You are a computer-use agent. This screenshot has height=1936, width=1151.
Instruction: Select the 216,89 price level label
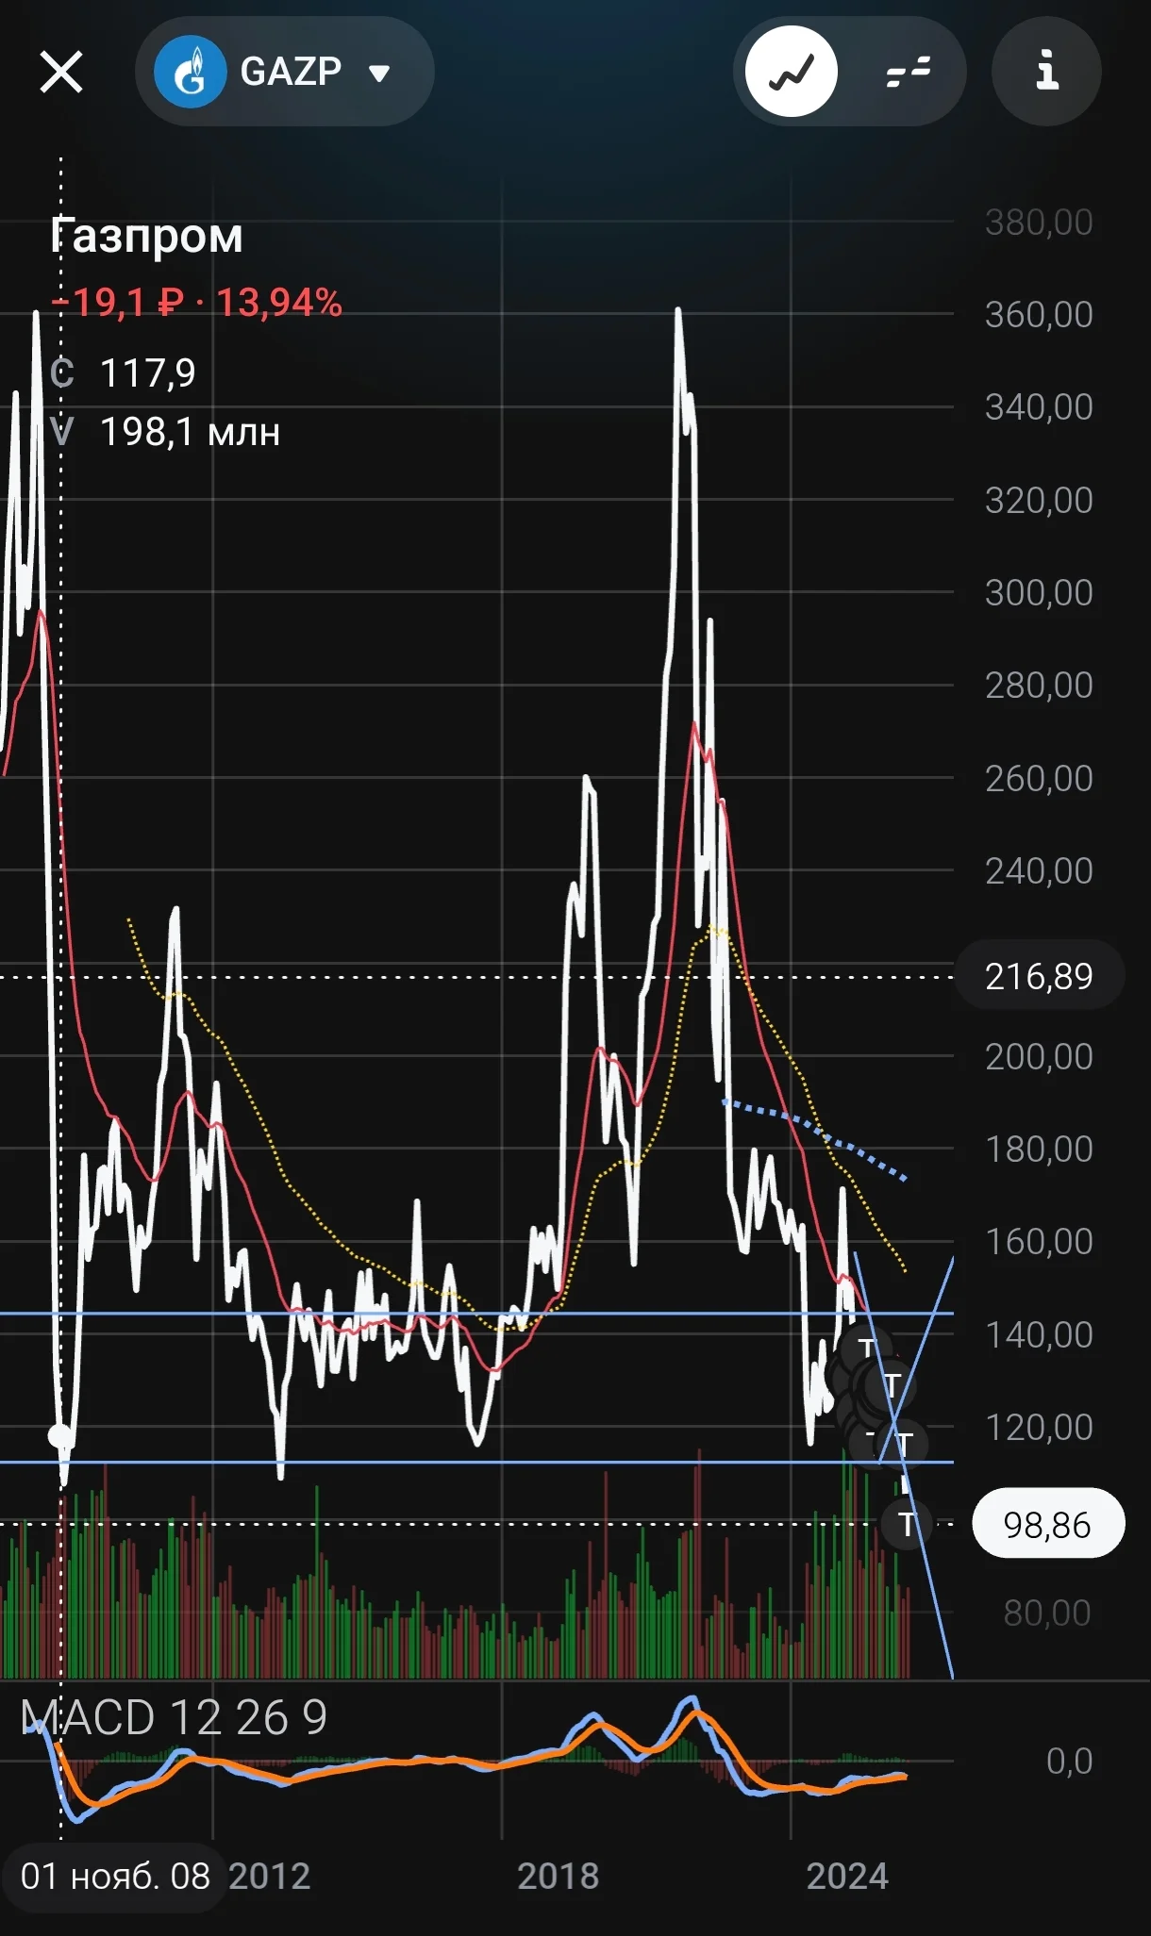pos(1039,976)
